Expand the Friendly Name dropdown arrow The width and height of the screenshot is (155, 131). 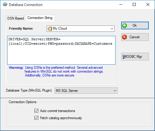click(x=112, y=29)
